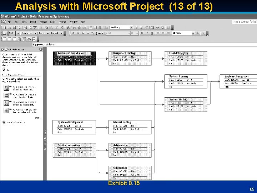257x193 pixels.
Task: Open the Project menu
Action: point(62,22)
